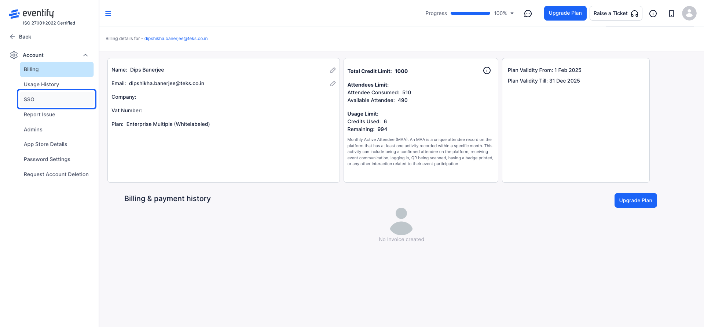Click the 'Billing & payment history' heading
The image size is (704, 327).
coord(168,199)
